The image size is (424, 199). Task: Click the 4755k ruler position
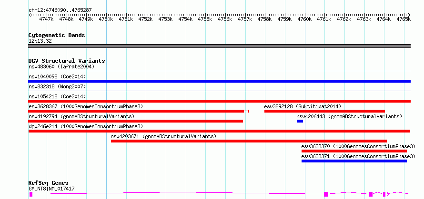[x=206, y=19]
